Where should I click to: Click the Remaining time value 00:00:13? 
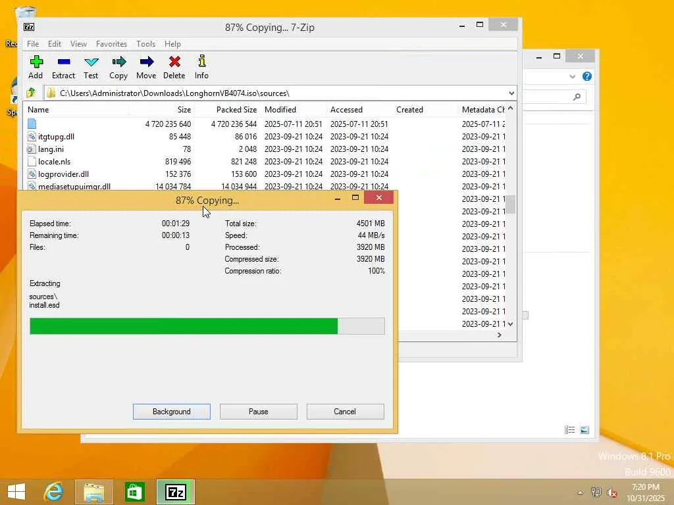click(x=176, y=235)
